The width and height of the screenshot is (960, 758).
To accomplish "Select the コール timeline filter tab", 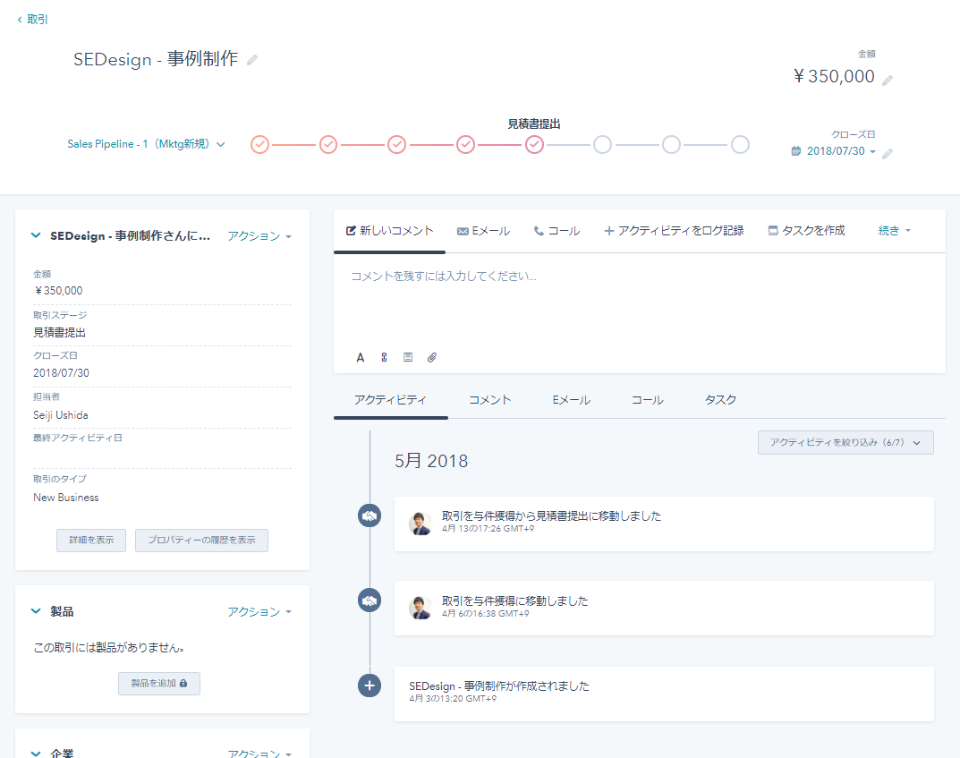I will [647, 400].
